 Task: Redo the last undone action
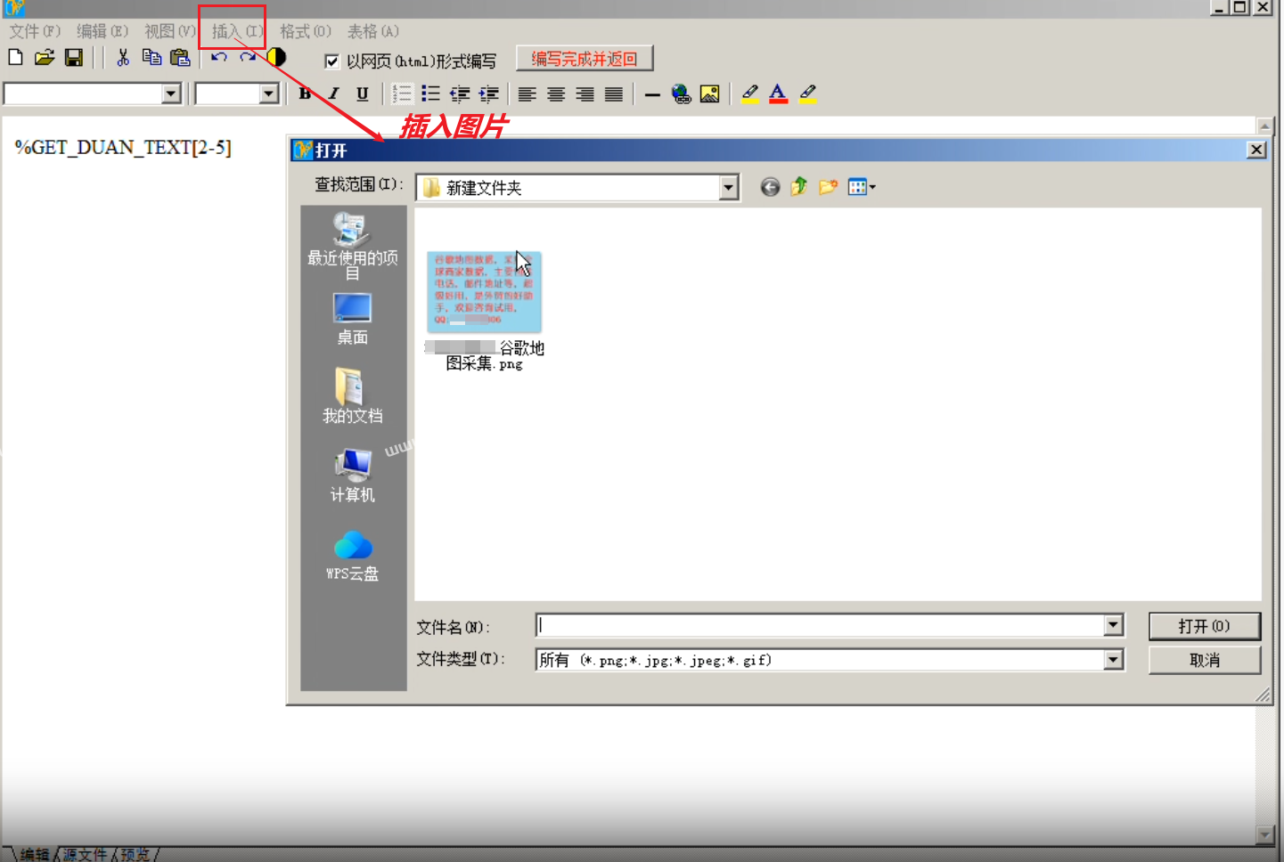point(248,58)
